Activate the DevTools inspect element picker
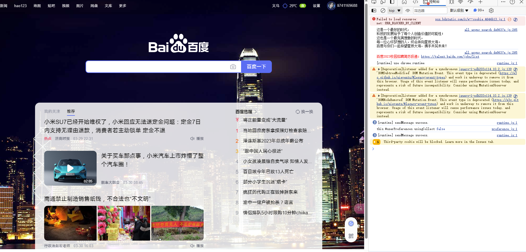The image size is (526, 252). coord(374,2)
